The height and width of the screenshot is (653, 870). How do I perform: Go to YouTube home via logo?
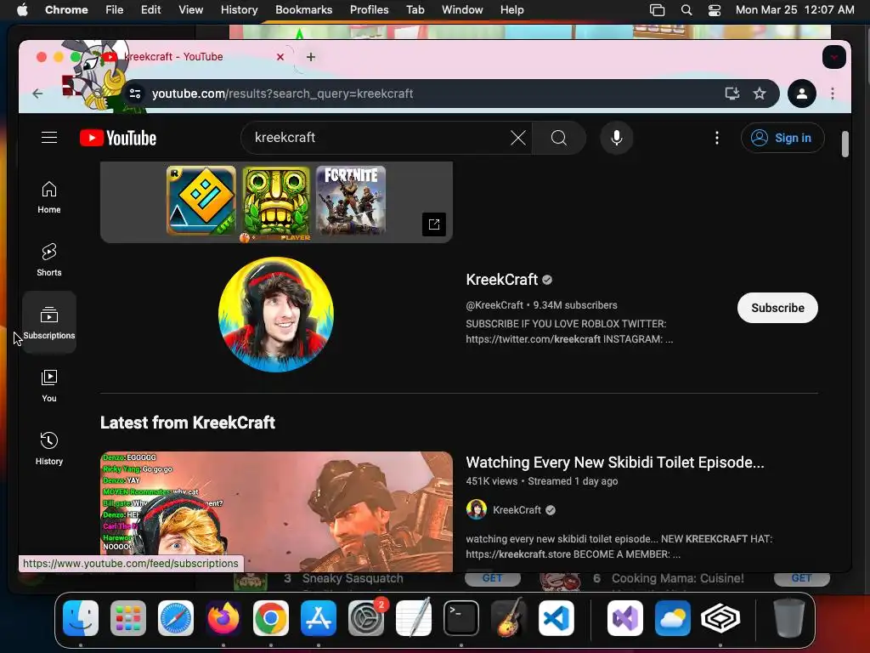pyautogui.click(x=118, y=138)
